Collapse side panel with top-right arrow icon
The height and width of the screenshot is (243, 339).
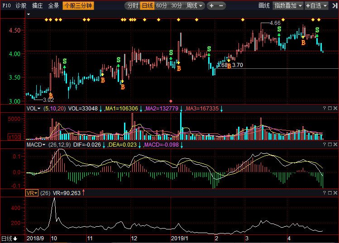pyautogui.click(x=335, y=5)
